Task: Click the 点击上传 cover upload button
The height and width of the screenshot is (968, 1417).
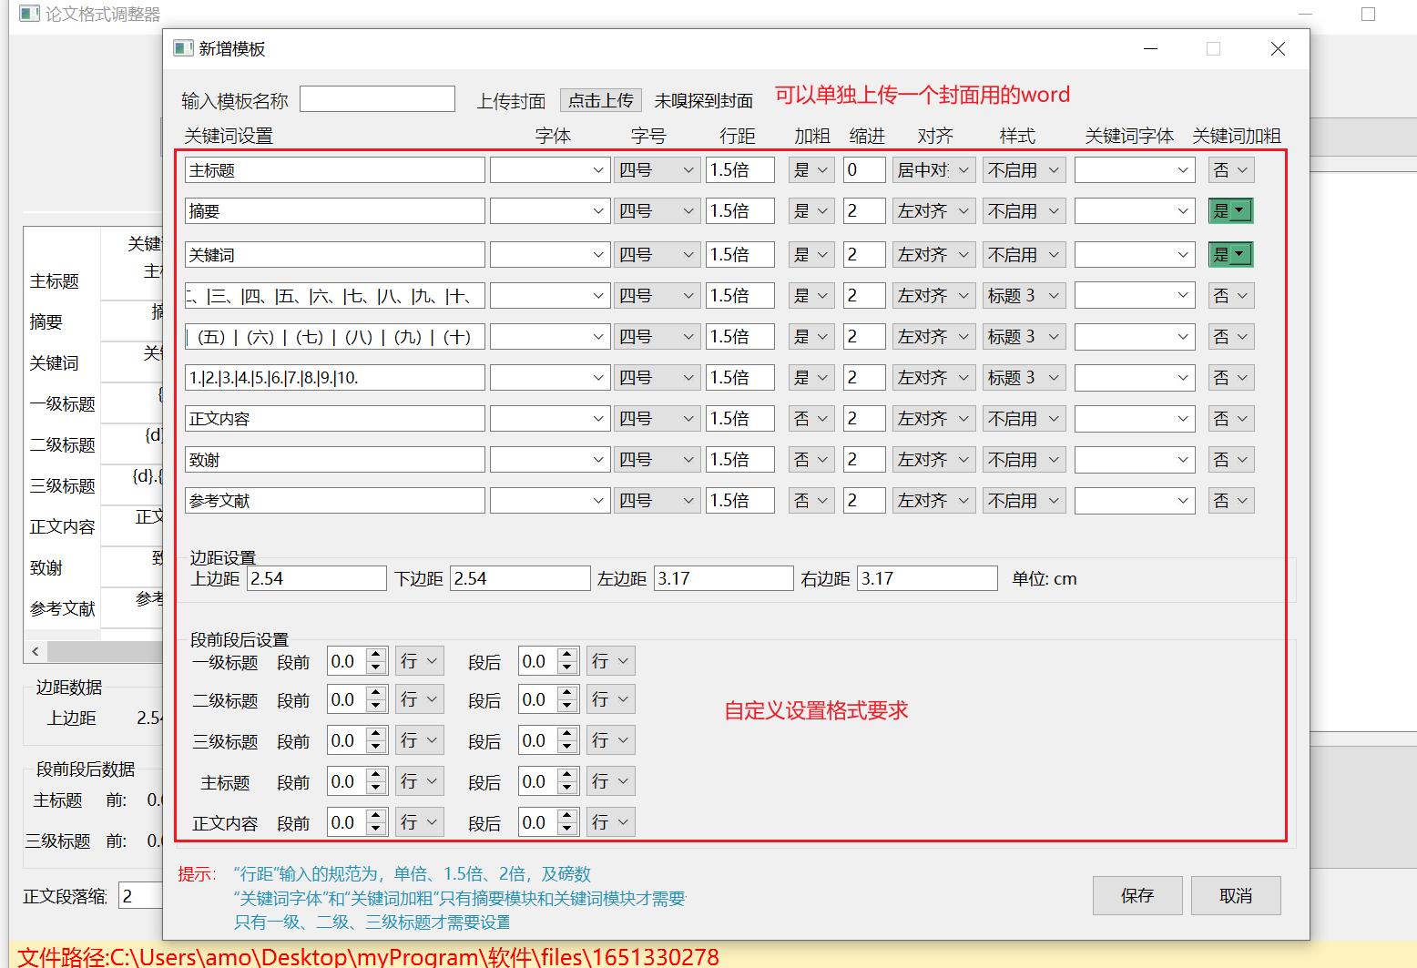Action: click(601, 100)
